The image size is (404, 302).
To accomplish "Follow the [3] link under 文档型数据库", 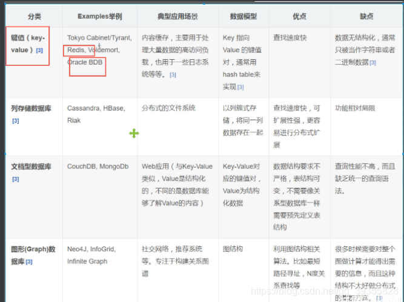I will pyautogui.click(x=16, y=179).
